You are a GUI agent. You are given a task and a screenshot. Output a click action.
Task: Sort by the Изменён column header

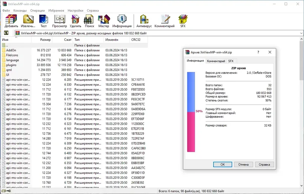[117, 40]
